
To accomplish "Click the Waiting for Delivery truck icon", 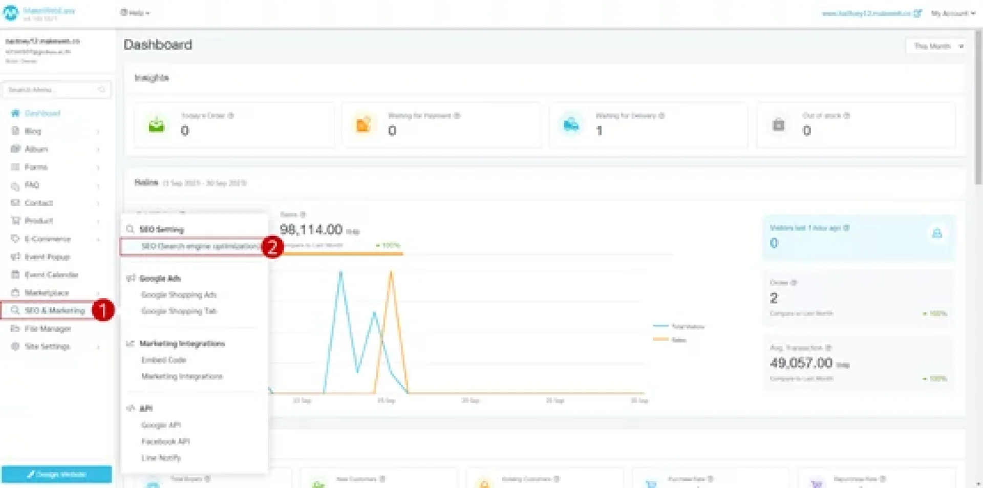I will tap(571, 124).
